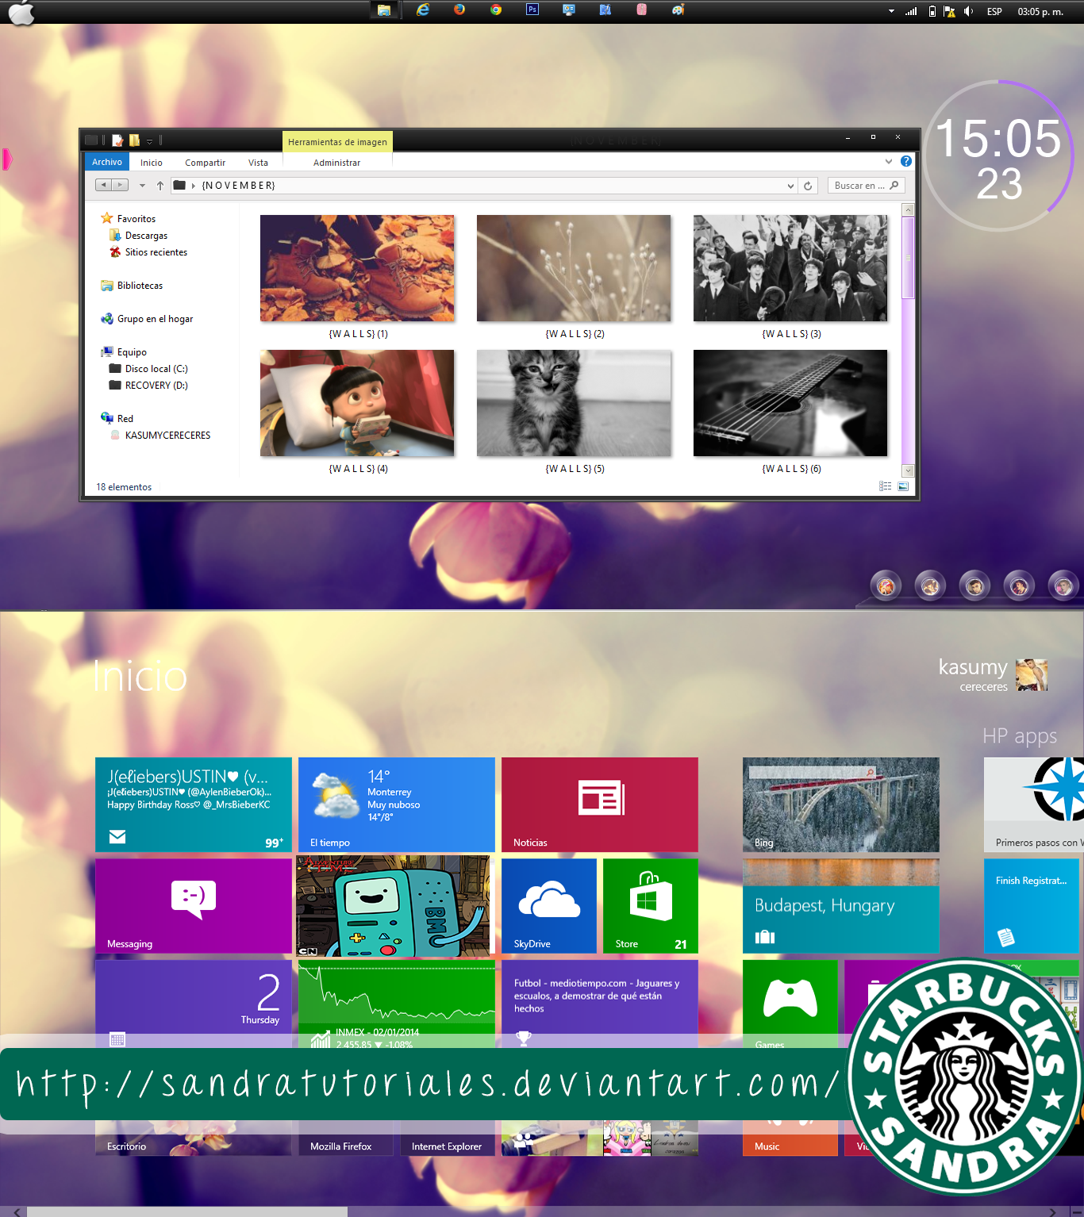
Task: Select {WALLS} (1) boots thumbnail
Action: pyautogui.click(x=357, y=268)
